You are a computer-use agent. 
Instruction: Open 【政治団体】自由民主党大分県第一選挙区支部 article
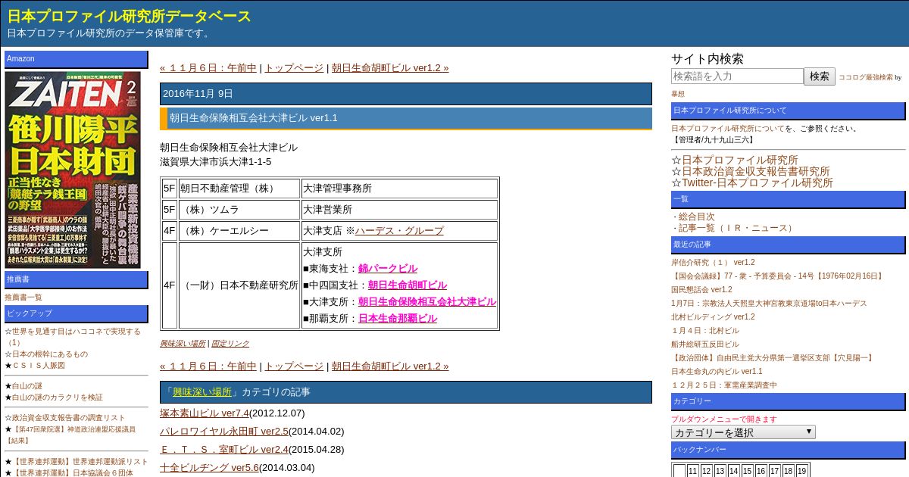click(773, 357)
